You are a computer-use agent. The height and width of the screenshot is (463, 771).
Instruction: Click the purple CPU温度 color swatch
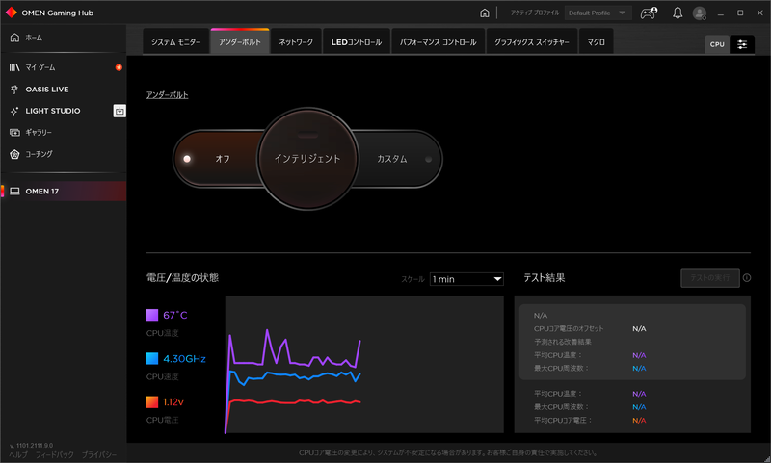click(152, 315)
